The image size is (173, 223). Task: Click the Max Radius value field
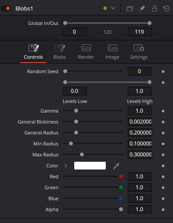pyautogui.click(x=140, y=155)
